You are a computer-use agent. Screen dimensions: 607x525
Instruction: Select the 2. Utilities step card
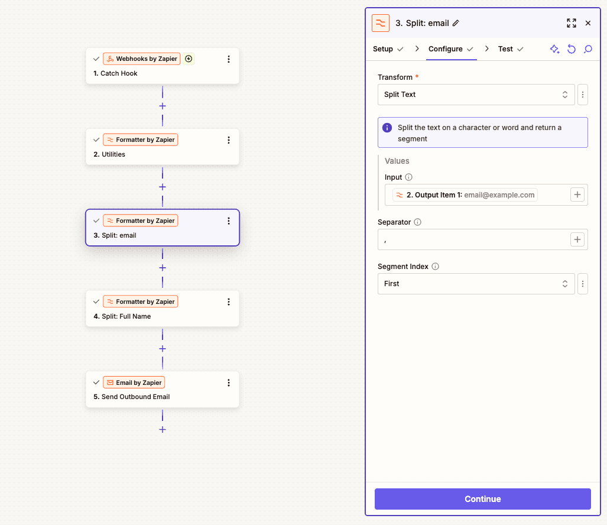point(163,147)
